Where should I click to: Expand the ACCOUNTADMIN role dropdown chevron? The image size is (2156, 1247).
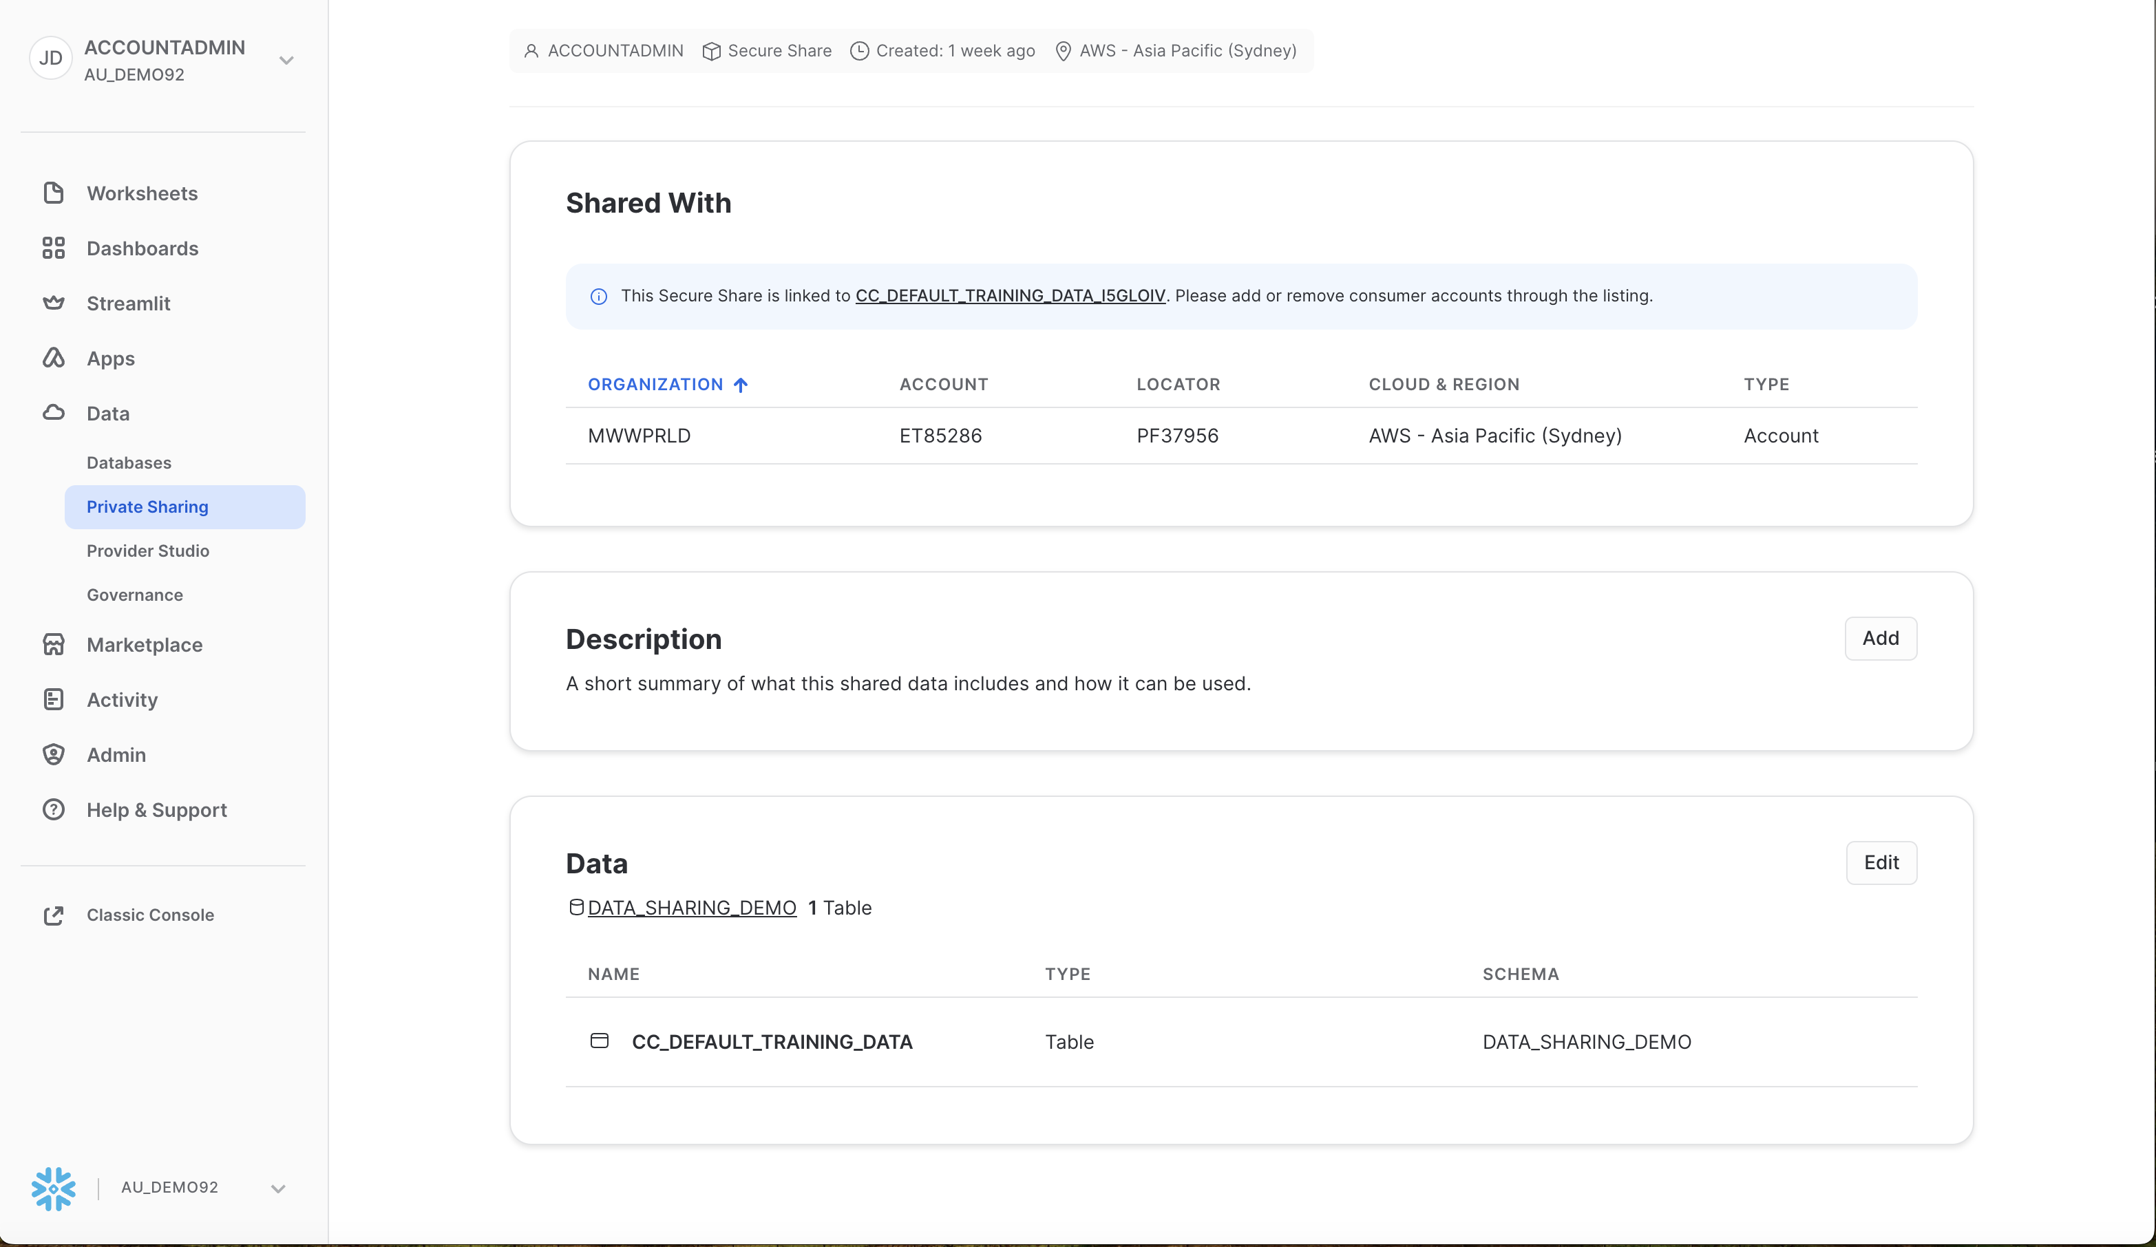286,60
